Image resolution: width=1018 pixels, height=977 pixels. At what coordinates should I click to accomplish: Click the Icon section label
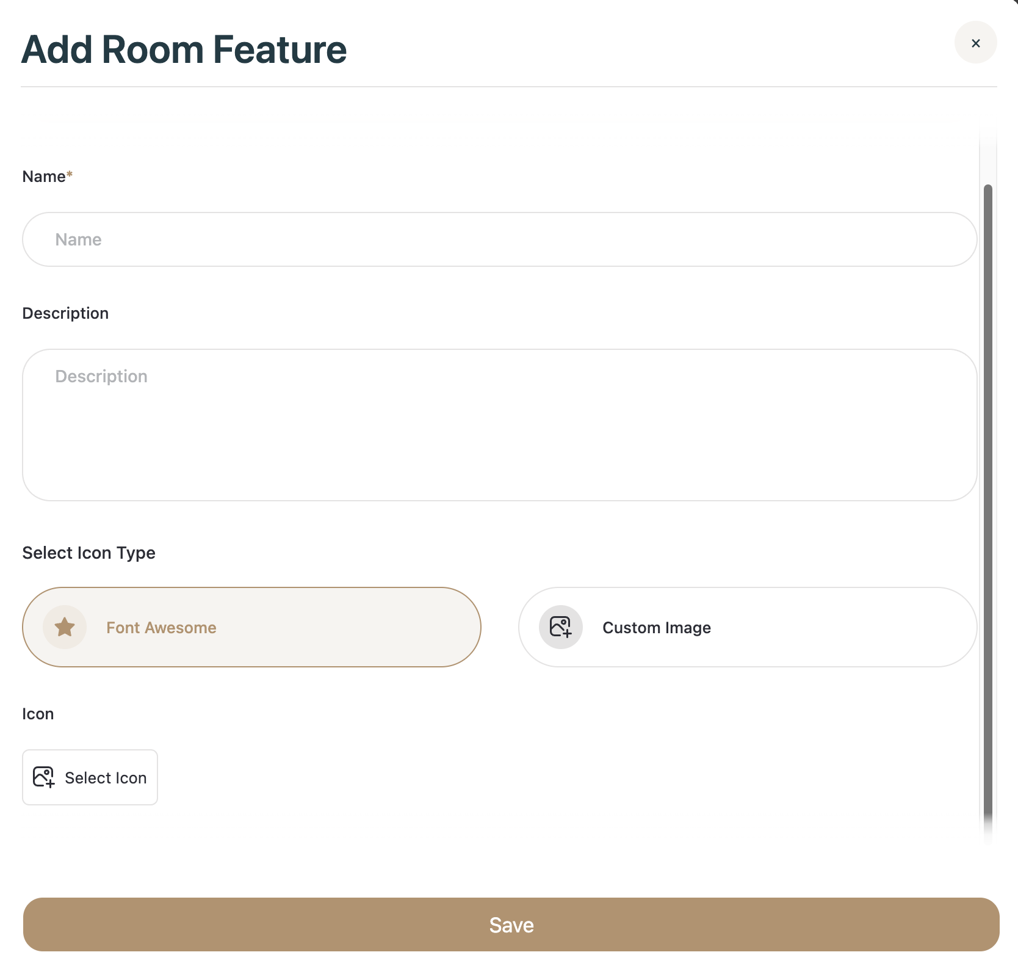(x=38, y=714)
